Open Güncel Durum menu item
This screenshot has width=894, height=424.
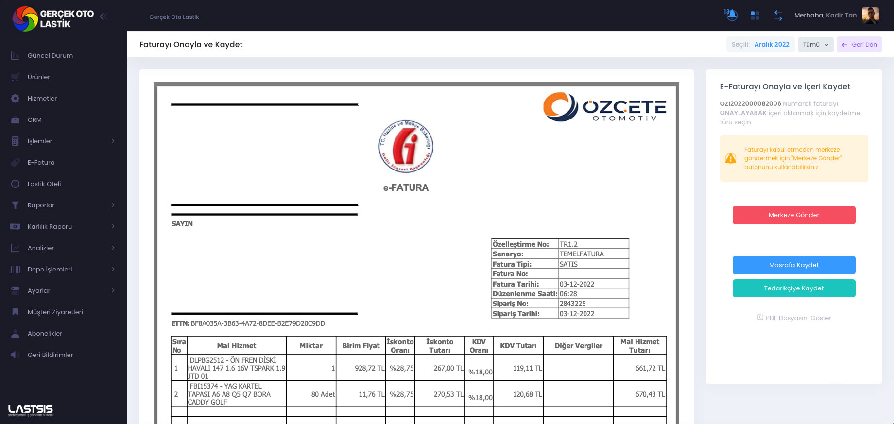[x=50, y=55]
